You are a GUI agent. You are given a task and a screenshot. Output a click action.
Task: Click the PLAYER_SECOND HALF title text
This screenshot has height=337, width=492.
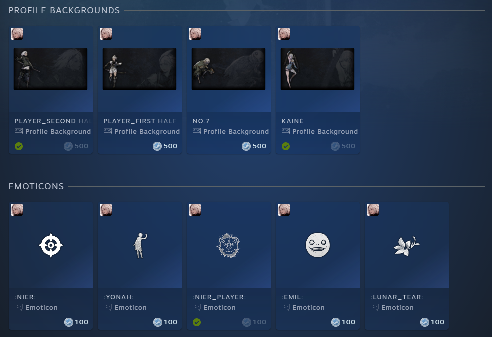(53, 121)
